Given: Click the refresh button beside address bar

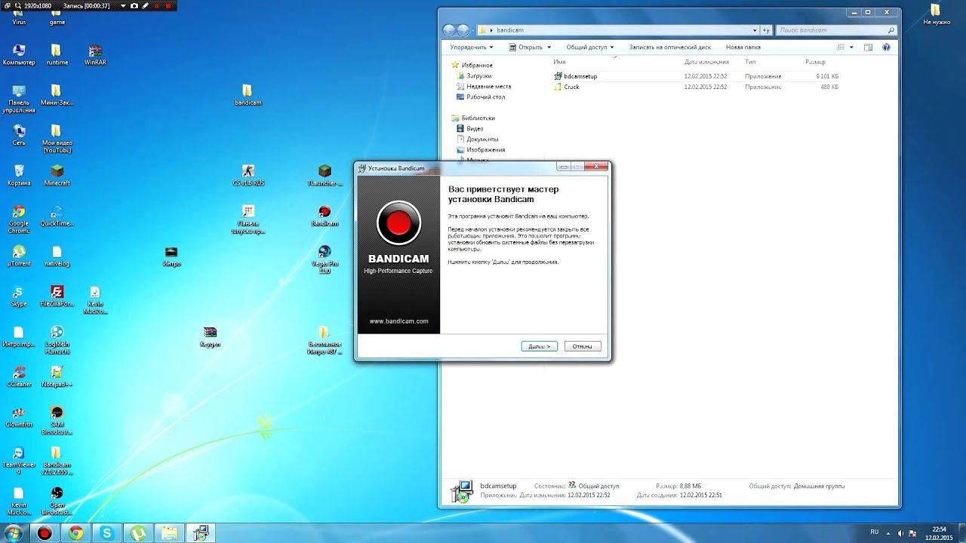Looking at the screenshot, I should point(766,30).
